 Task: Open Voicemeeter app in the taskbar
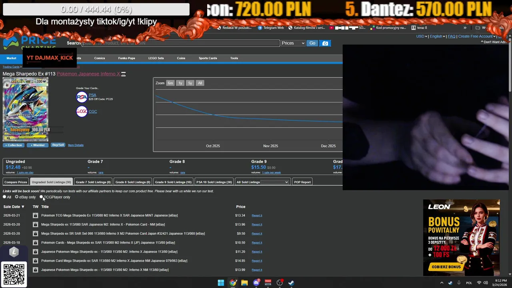point(268,283)
